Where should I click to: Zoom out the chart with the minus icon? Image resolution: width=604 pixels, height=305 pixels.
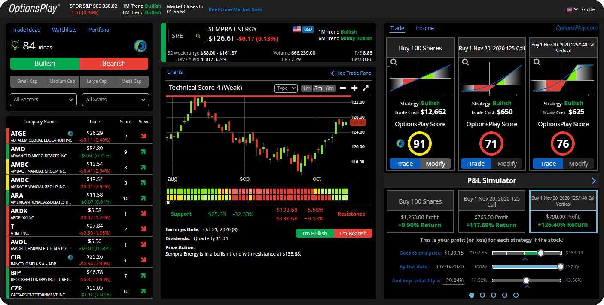[343, 88]
